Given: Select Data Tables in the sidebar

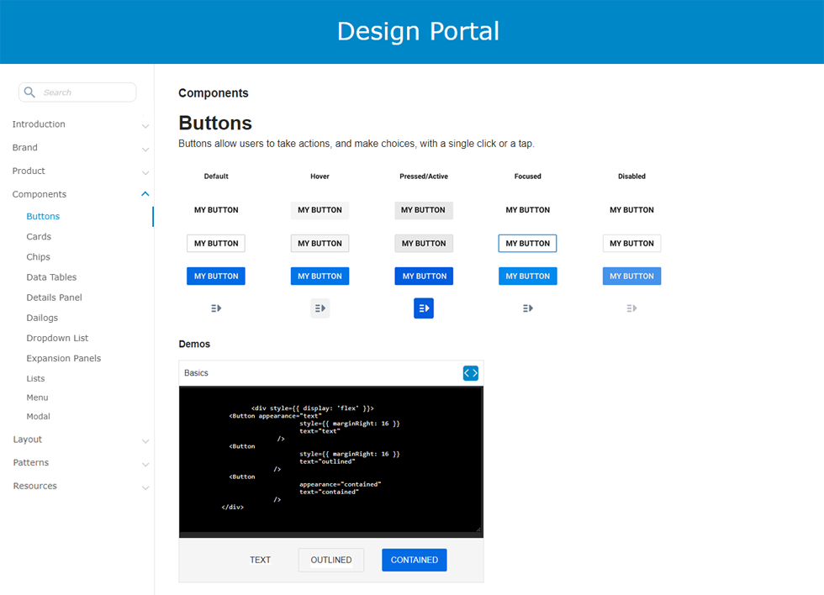Looking at the screenshot, I should (51, 277).
